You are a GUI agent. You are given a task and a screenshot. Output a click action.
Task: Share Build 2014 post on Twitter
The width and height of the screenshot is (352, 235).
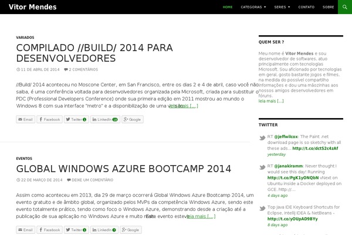(x=76, y=119)
